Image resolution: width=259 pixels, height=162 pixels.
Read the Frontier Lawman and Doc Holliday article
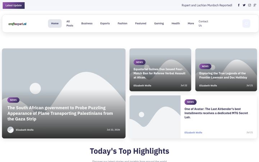[223, 75]
